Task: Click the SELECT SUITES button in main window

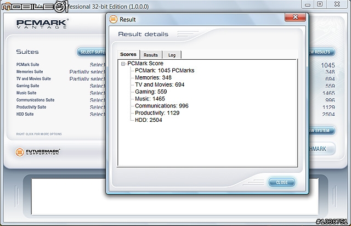Action: [x=92, y=52]
